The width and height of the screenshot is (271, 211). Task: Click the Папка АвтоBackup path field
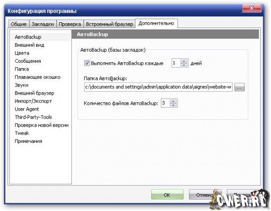tap(158, 87)
